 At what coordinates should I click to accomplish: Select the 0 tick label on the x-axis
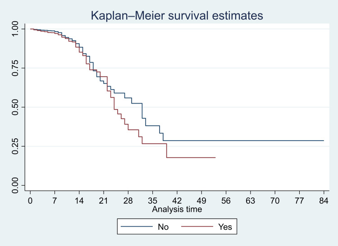pyautogui.click(x=30, y=201)
